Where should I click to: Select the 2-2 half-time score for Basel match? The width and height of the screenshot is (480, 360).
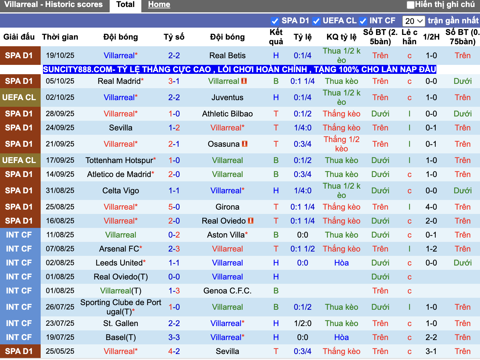coord(431,337)
